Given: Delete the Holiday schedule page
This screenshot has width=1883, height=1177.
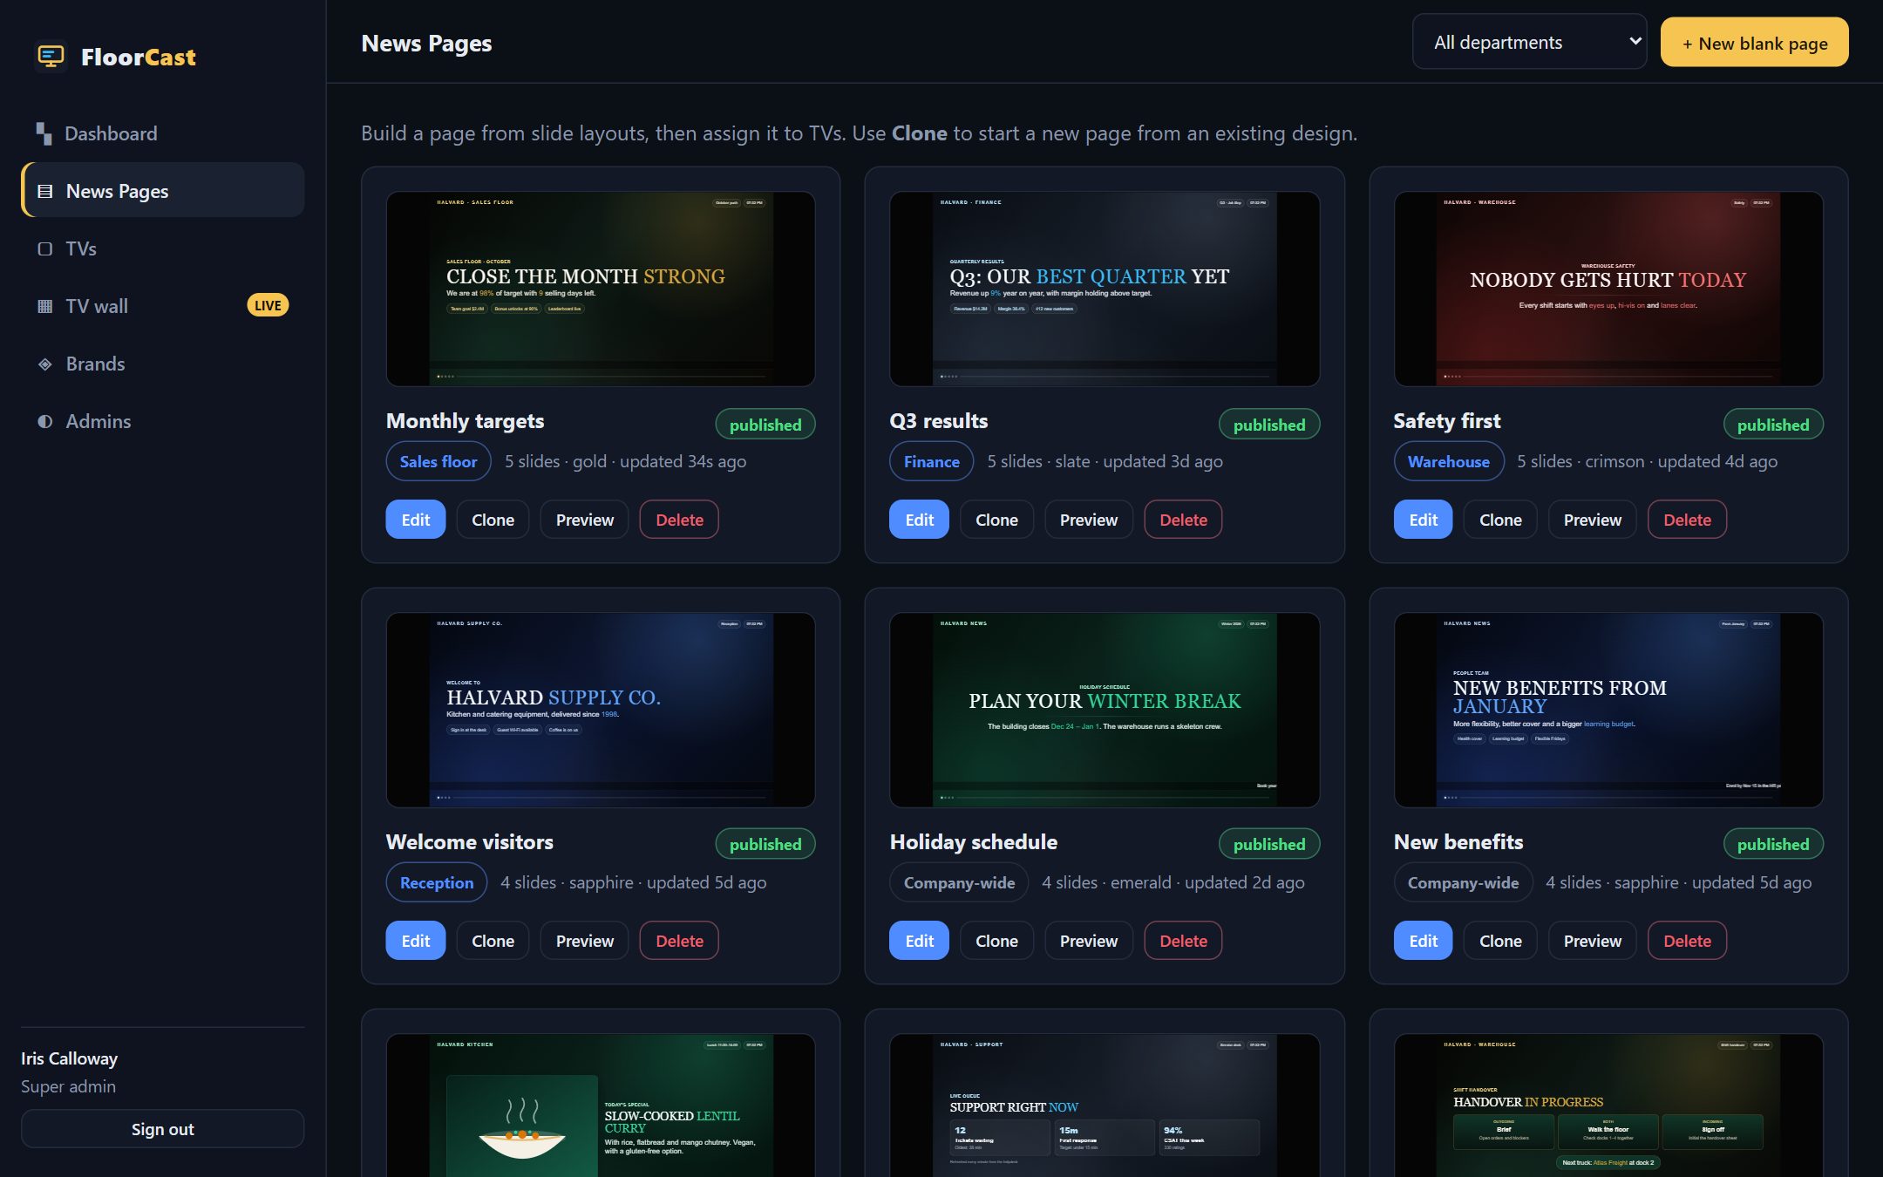Looking at the screenshot, I should point(1183,941).
